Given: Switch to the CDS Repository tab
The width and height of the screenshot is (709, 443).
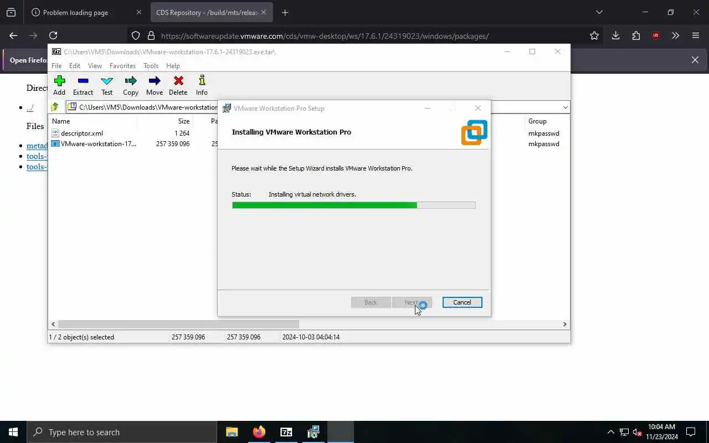Looking at the screenshot, I should pyautogui.click(x=207, y=12).
